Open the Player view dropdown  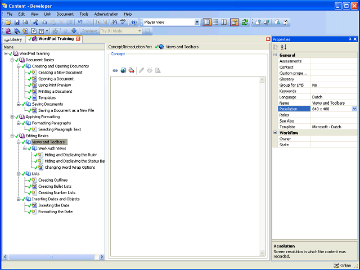pos(197,22)
